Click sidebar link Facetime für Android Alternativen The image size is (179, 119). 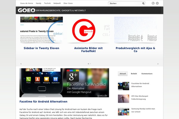tap(140, 85)
